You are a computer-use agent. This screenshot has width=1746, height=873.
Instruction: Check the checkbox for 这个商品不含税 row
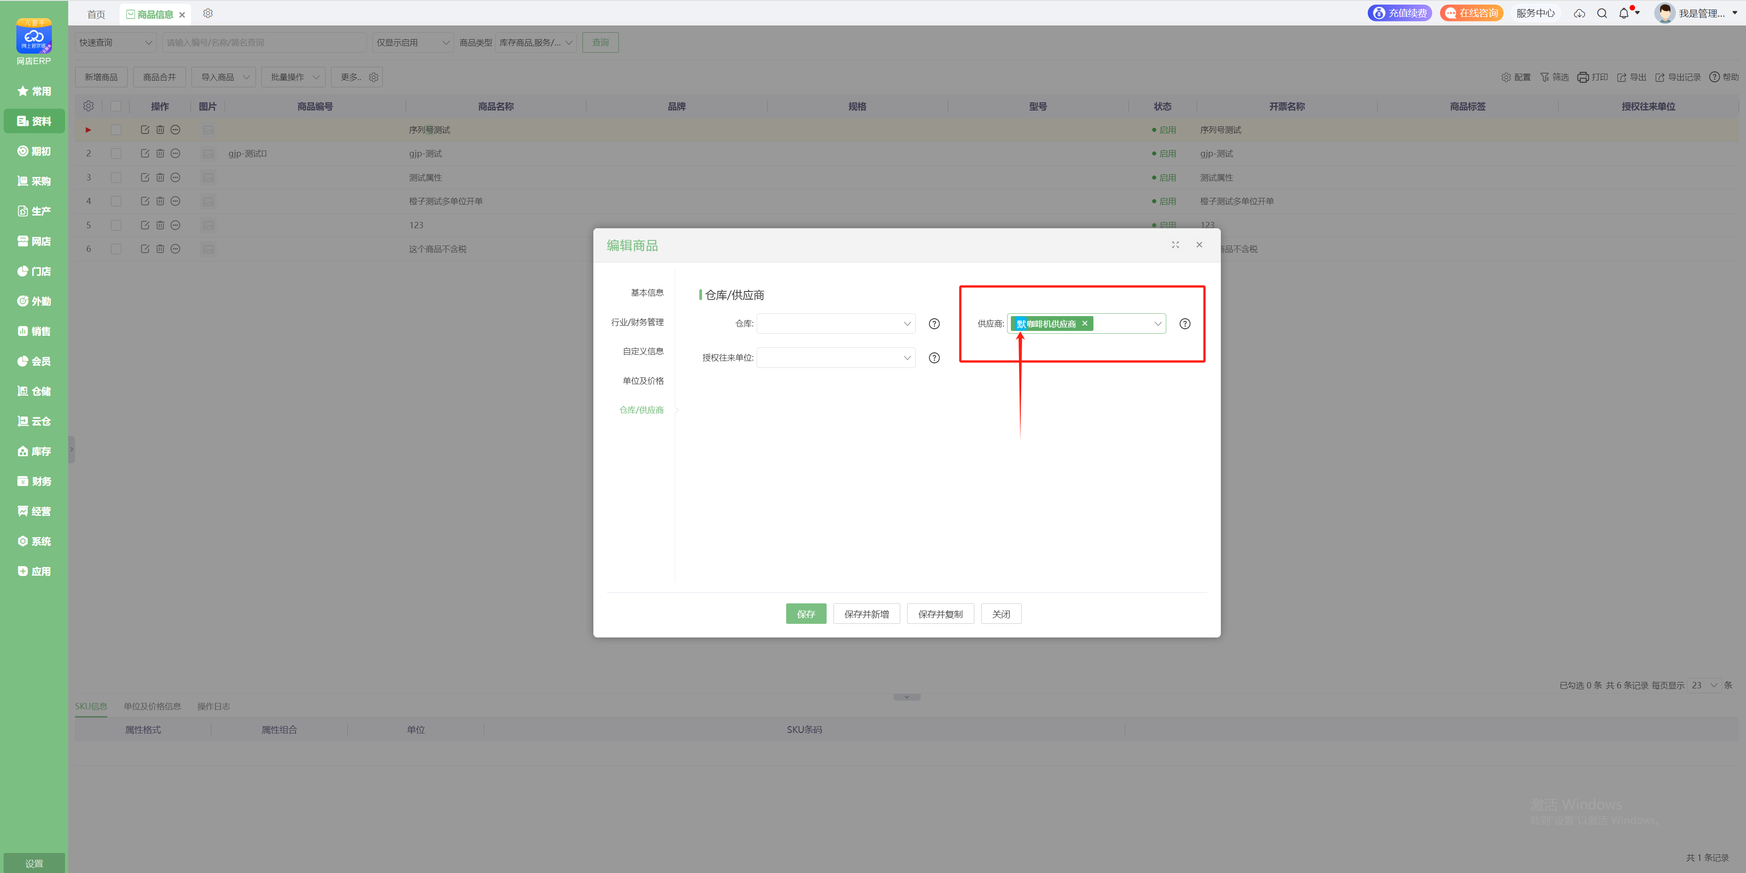pyautogui.click(x=116, y=250)
